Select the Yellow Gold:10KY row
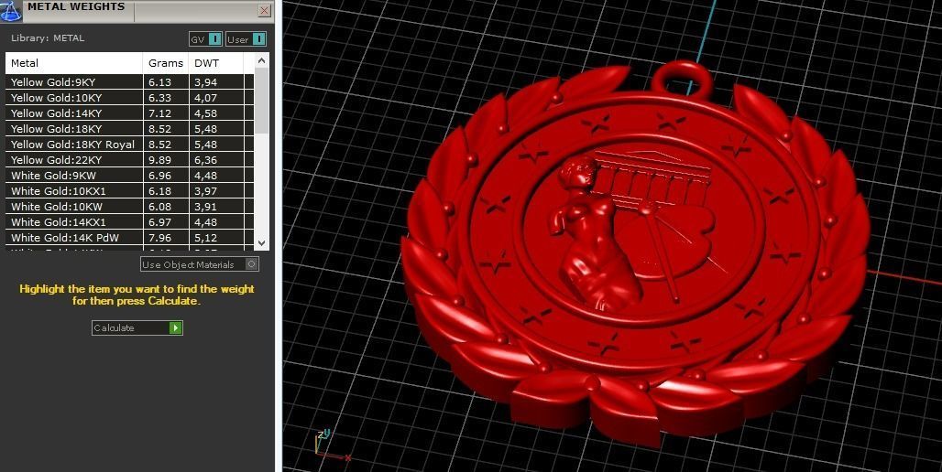The height and width of the screenshot is (472, 942). tap(129, 98)
